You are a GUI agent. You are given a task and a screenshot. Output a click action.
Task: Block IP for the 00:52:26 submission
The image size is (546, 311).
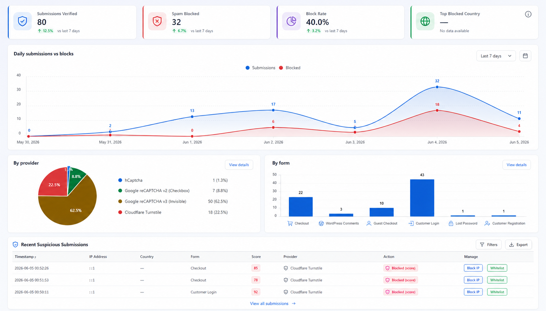pos(473,268)
